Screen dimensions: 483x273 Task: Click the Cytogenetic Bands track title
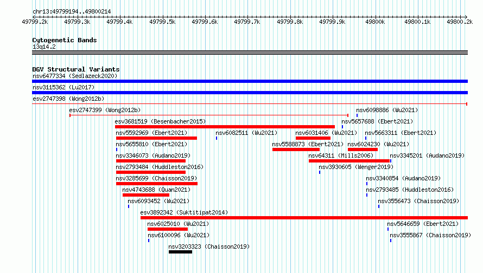coord(65,40)
